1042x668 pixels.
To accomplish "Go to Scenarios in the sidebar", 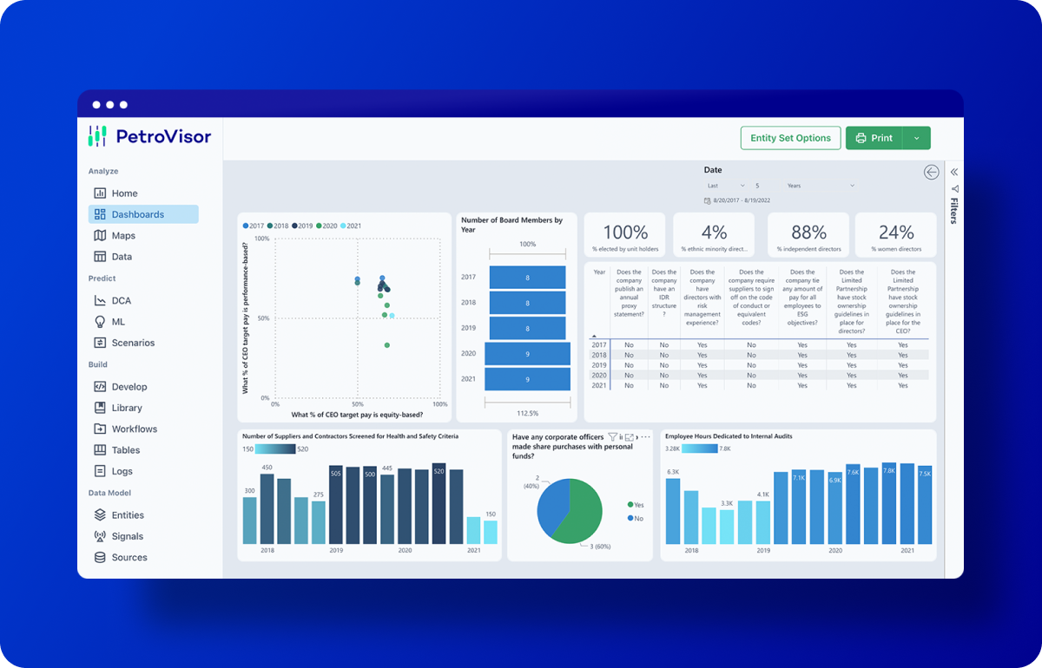I will coord(132,344).
